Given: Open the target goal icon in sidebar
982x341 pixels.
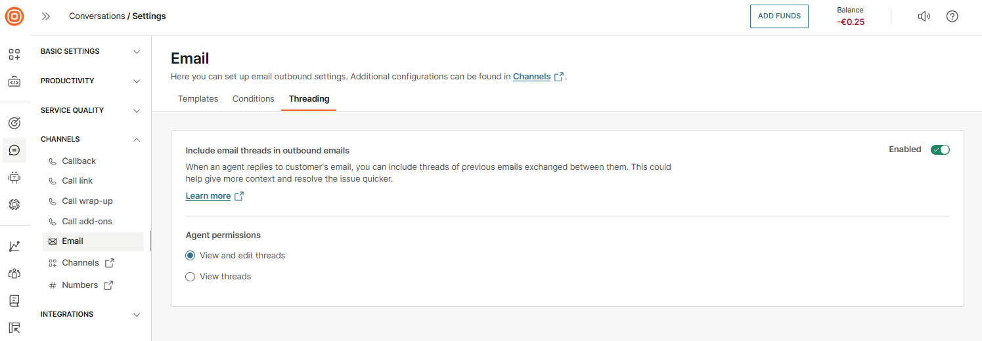Looking at the screenshot, I should [14, 123].
